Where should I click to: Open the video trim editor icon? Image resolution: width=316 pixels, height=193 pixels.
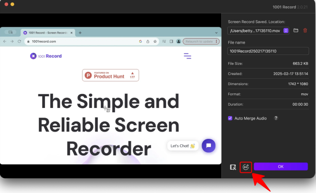pyautogui.click(x=233, y=167)
